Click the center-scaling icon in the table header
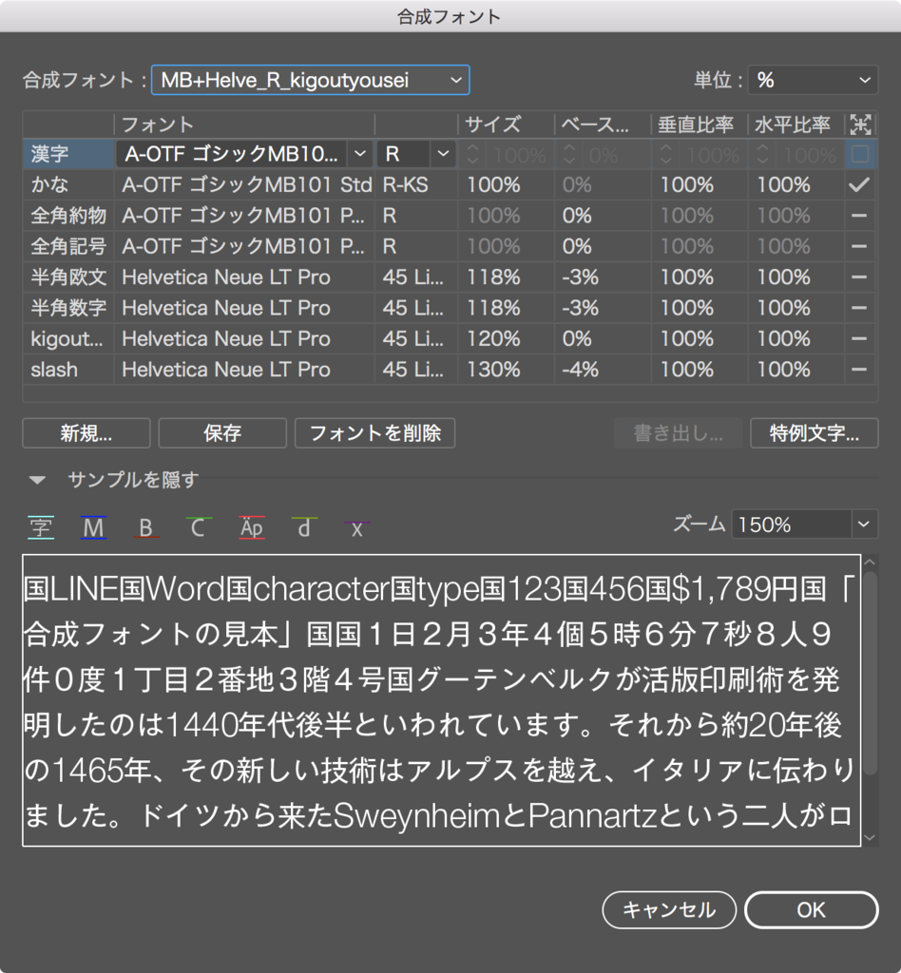The height and width of the screenshot is (973, 901). pos(860,124)
